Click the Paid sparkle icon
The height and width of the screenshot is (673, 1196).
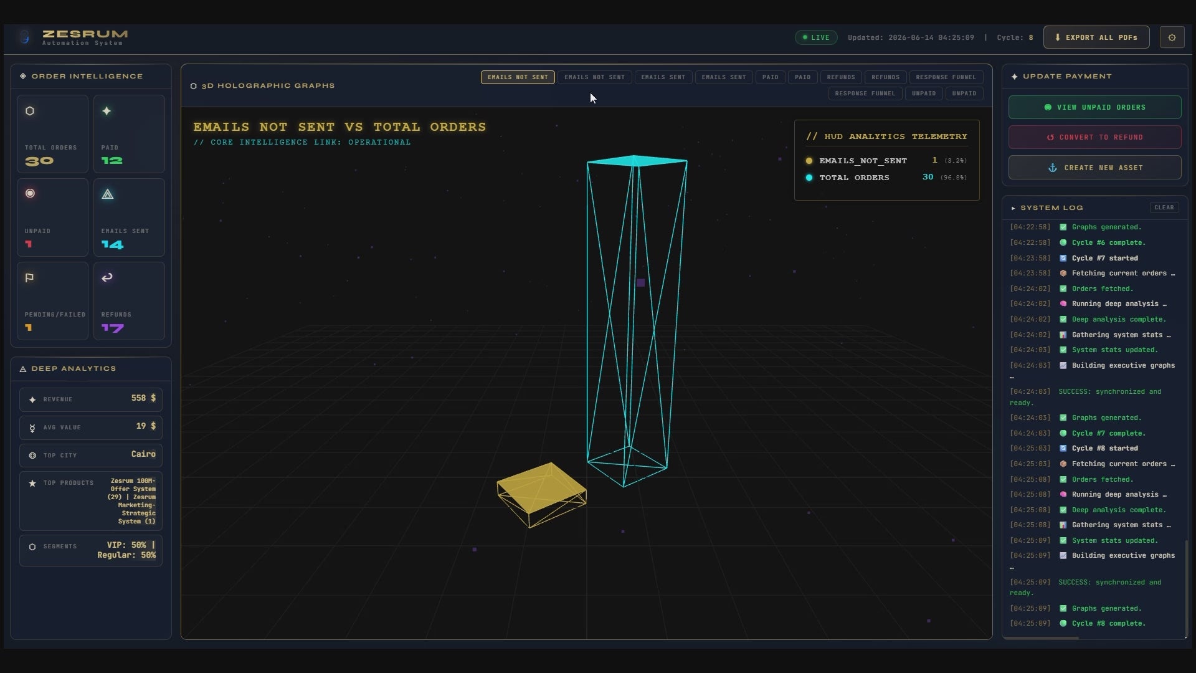click(x=107, y=111)
